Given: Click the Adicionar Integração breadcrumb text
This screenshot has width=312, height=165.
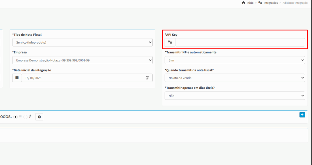Looking at the screenshot, I should tap(295, 3).
